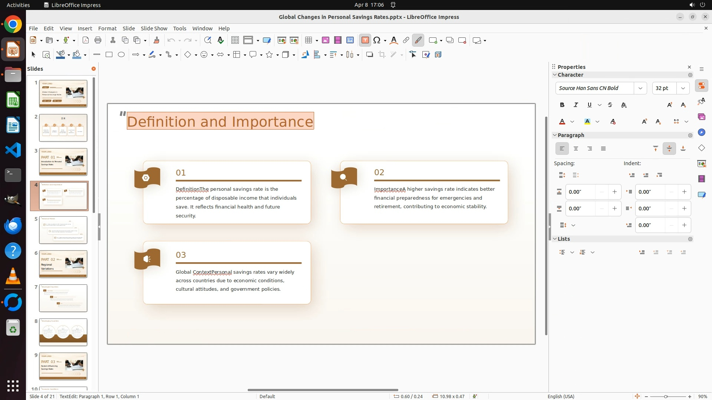
Task: Open the Insert Table icon
Action: pos(309,40)
